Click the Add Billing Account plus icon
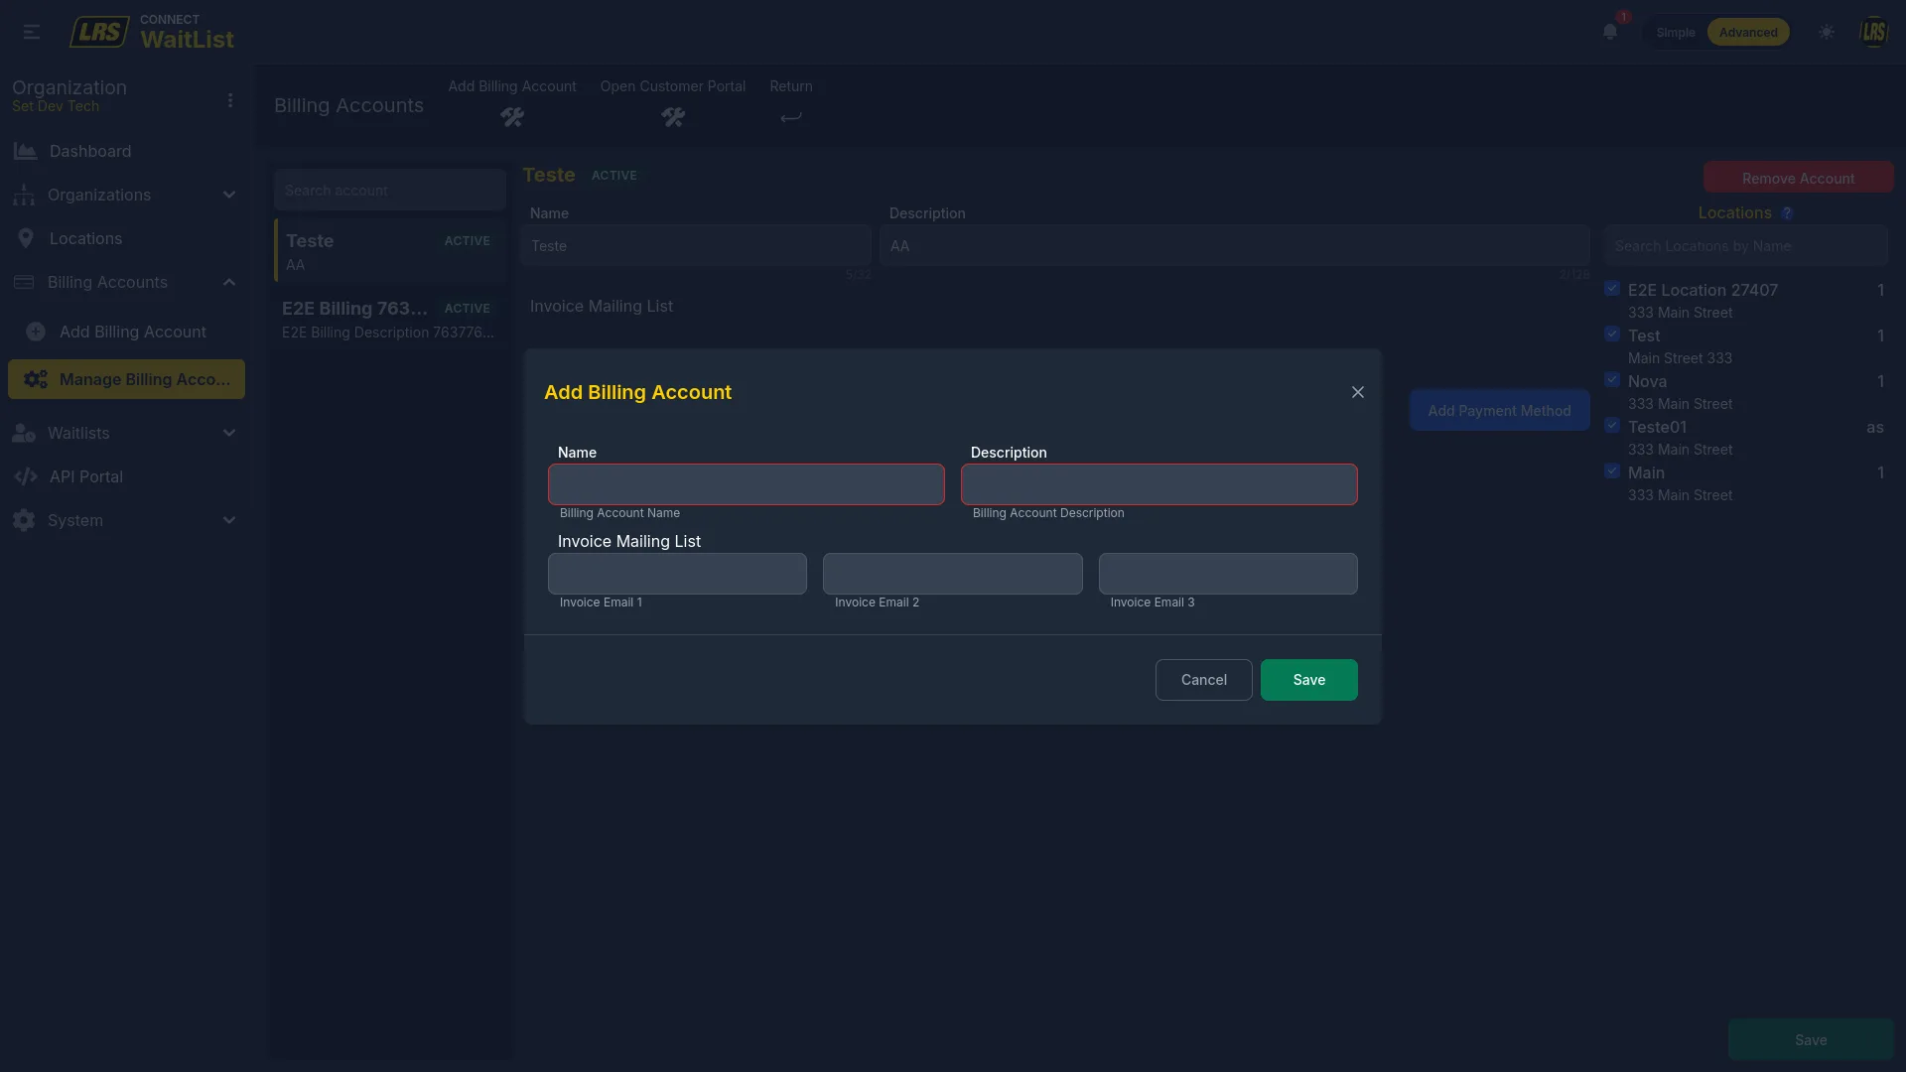The image size is (1906, 1072). coord(36,332)
